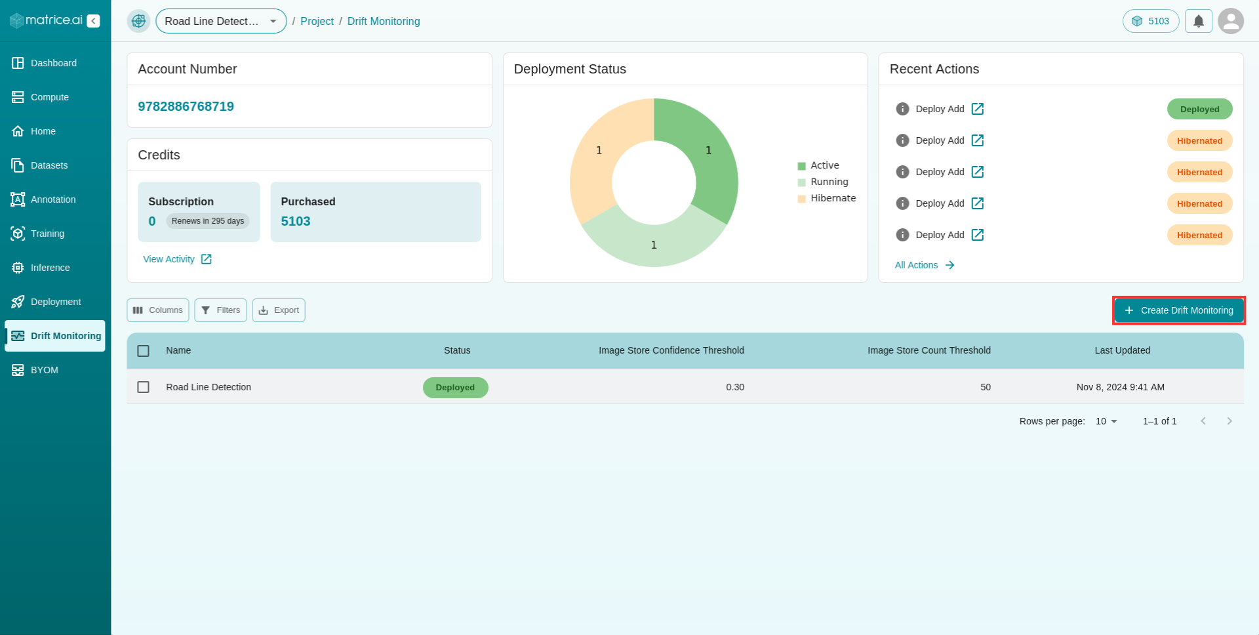Viewport: 1259px width, 635px height.
Task: Open the Filters button
Action: pos(220,310)
